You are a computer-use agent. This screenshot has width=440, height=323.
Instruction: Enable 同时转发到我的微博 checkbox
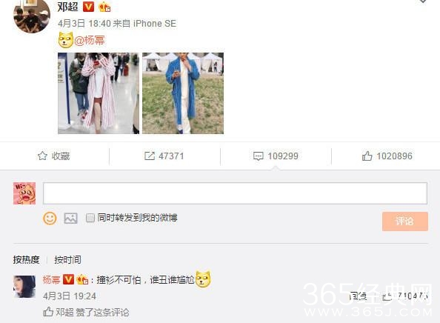coord(90,218)
